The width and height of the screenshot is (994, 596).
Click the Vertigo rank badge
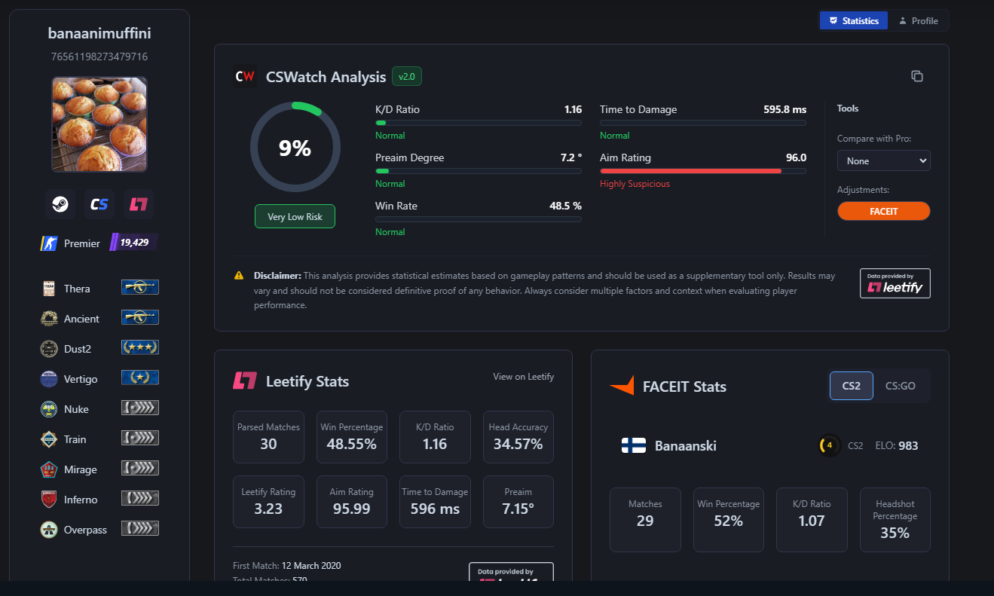(x=140, y=377)
